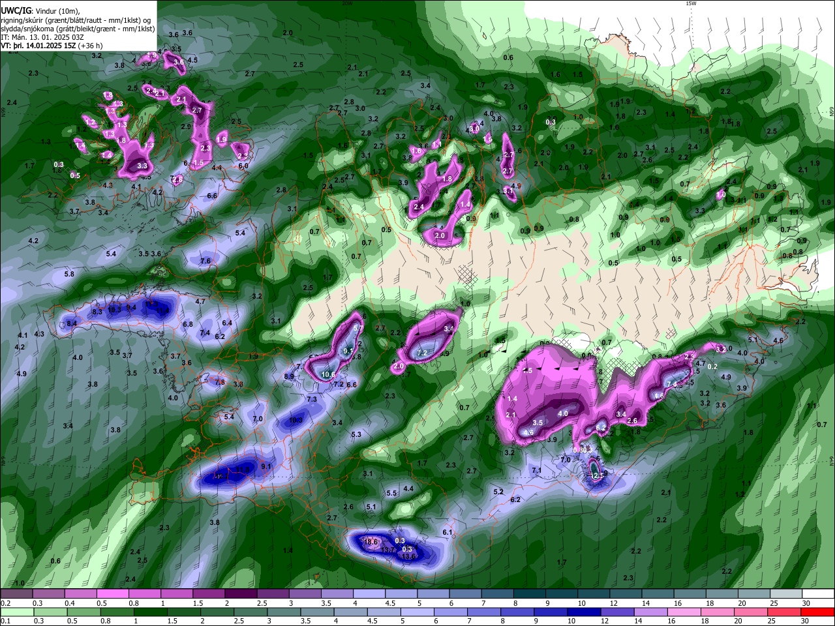Click the 5.3 value on the map
The height and width of the screenshot is (626, 835).
[356, 434]
